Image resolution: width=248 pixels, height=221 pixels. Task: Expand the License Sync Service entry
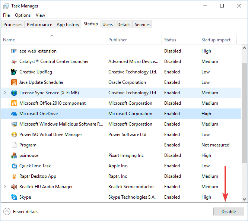[x=5, y=93]
